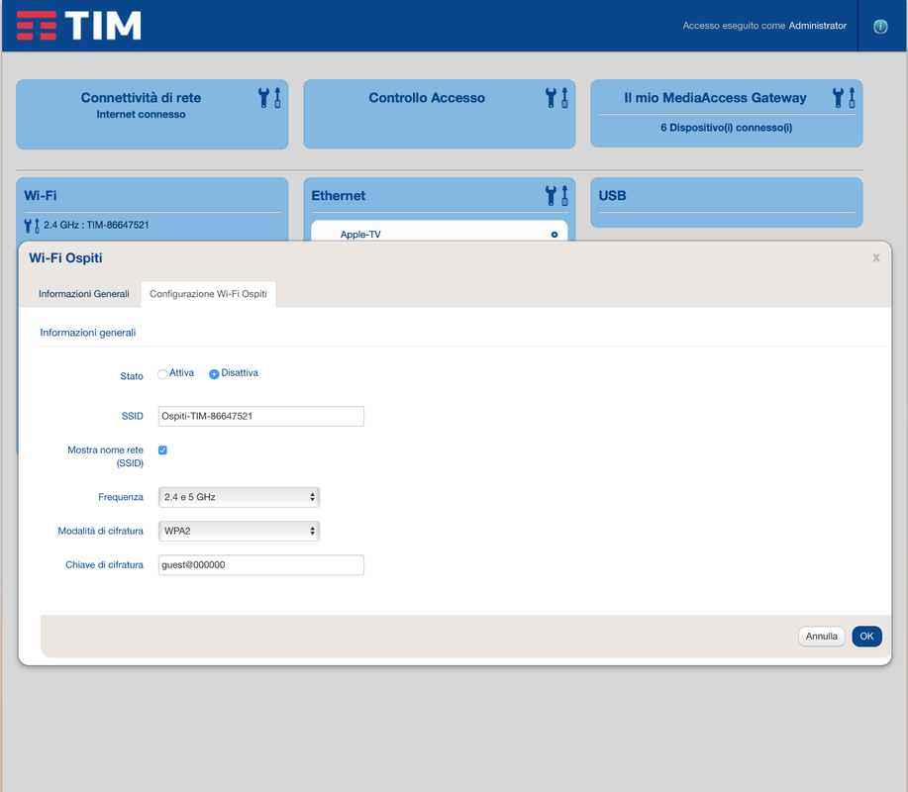908x792 pixels.
Task: Click the USB card heading
Action: [612, 196]
